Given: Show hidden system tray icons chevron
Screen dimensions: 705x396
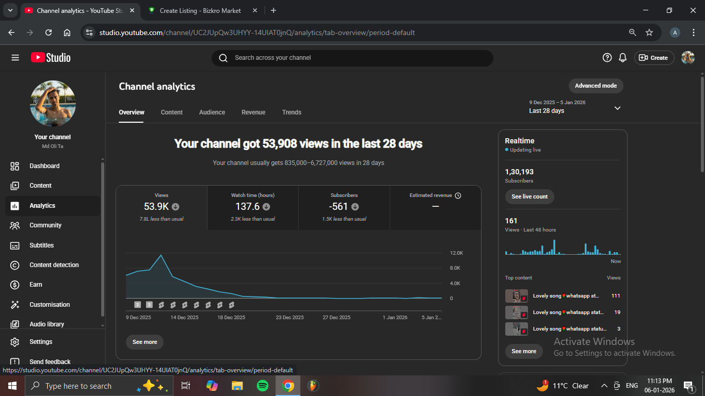Looking at the screenshot, I should click(604, 386).
